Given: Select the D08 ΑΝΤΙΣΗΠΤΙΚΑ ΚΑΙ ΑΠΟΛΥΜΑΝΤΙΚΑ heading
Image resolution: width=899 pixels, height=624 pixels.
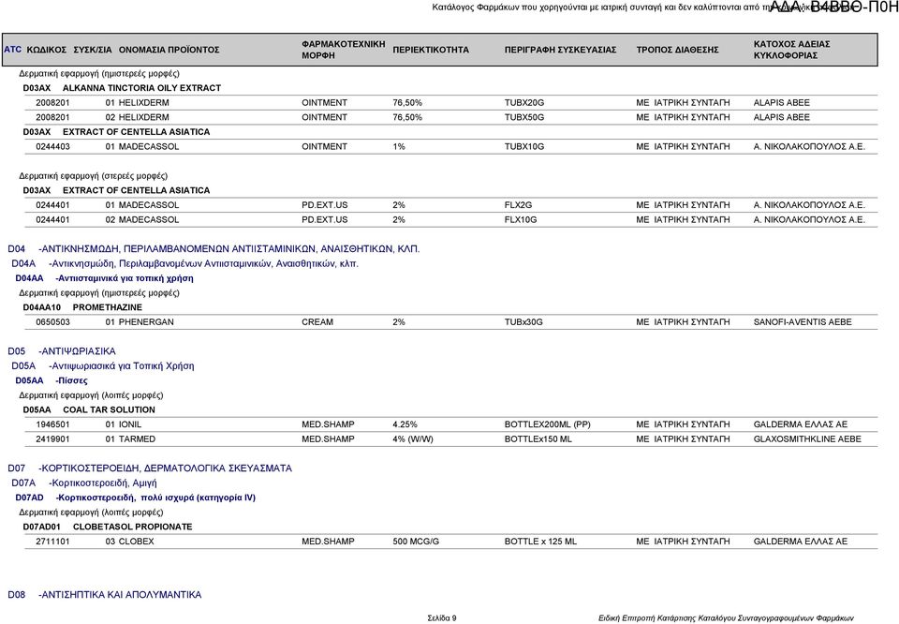Looking at the screenshot, I should (x=104, y=595).
